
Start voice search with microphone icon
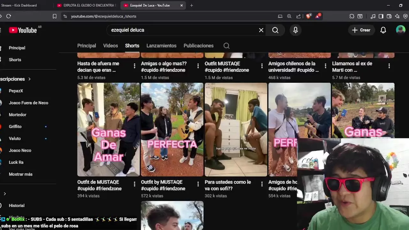point(296,30)
